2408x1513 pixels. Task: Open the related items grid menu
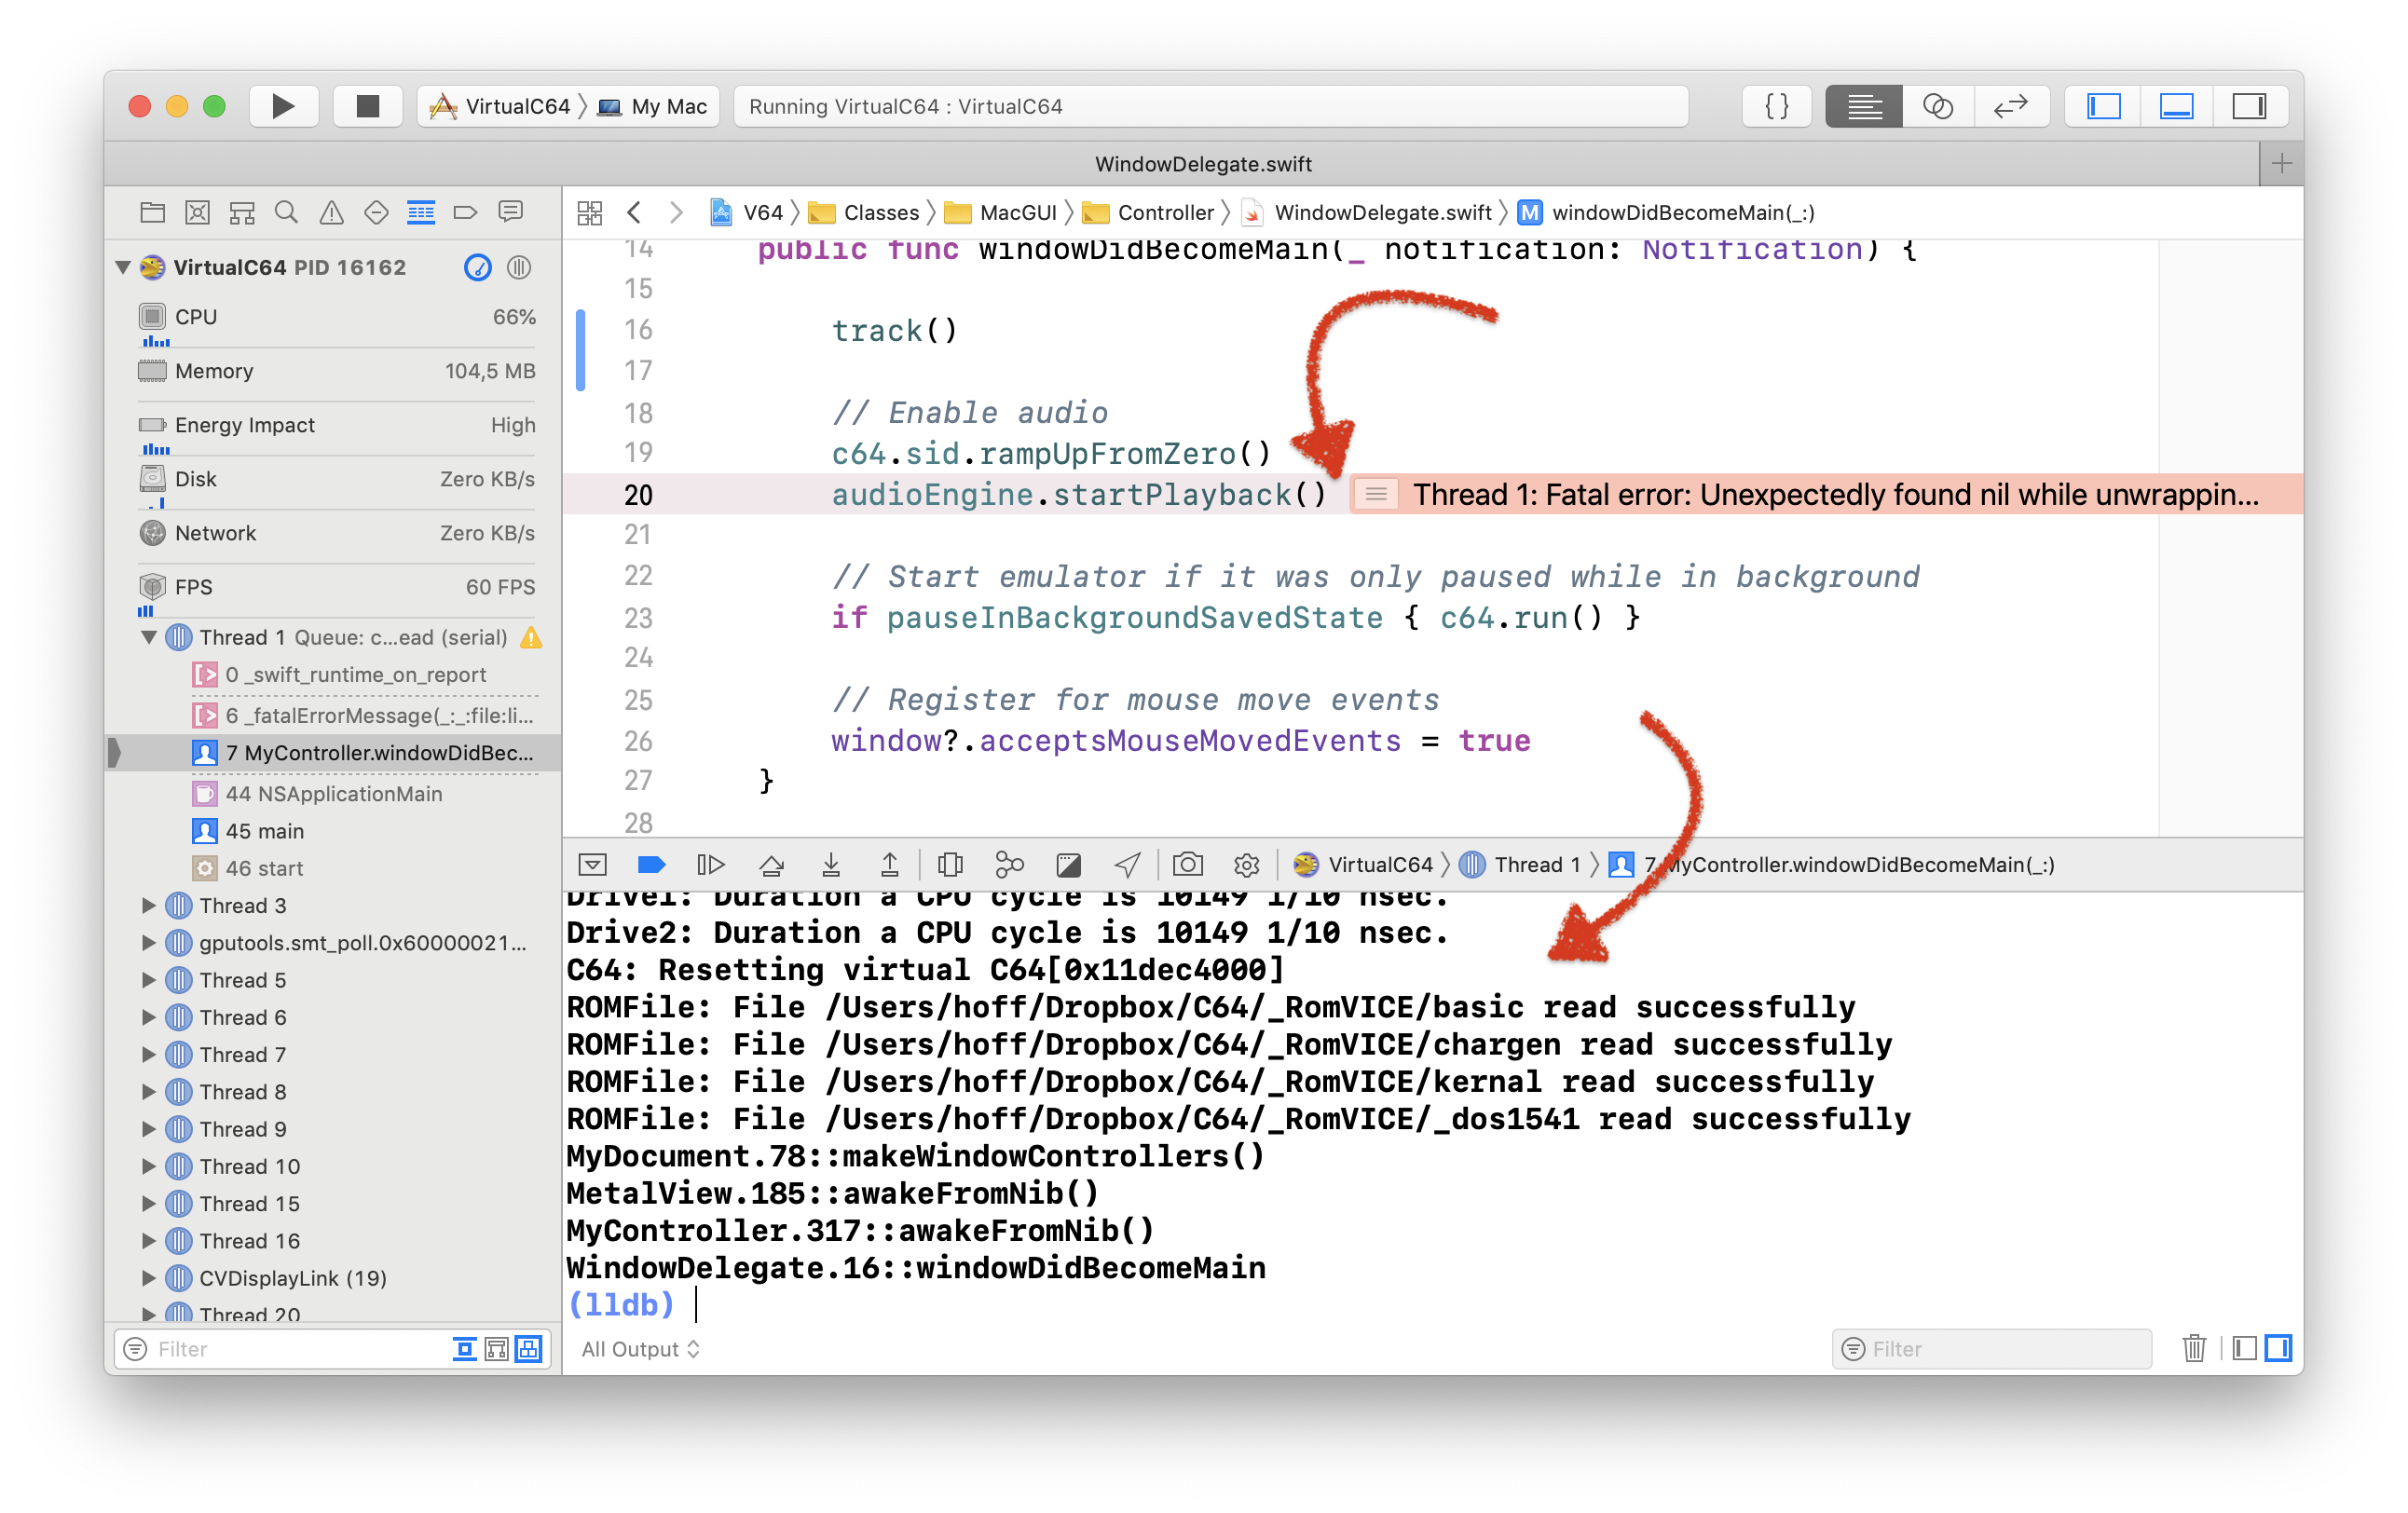(x=590, y=212)
